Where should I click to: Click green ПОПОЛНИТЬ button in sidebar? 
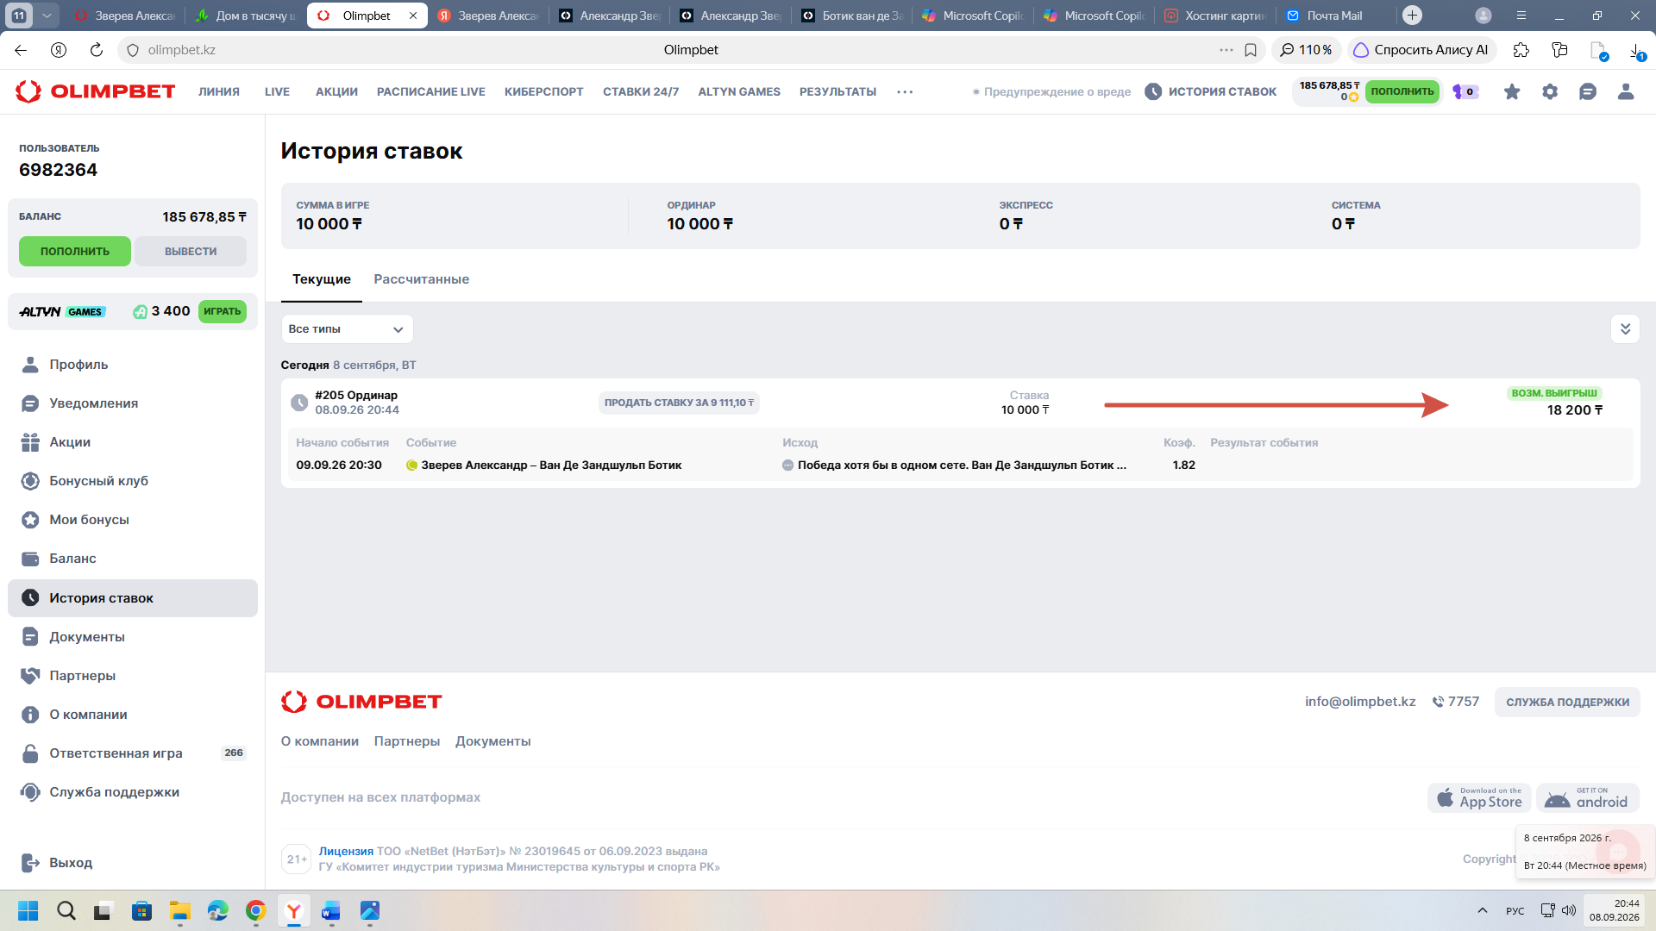[75, 251]
